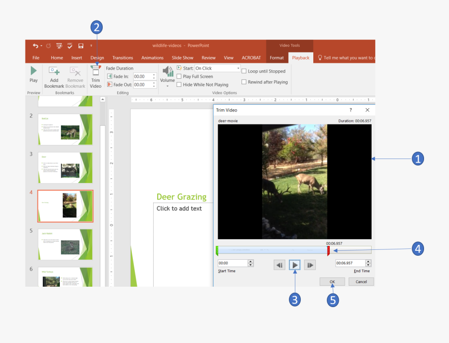Select slide 5 thumbnail (Jack Rabbit)
The width and height of the screenshot is (449, 343).
(65, 244)
